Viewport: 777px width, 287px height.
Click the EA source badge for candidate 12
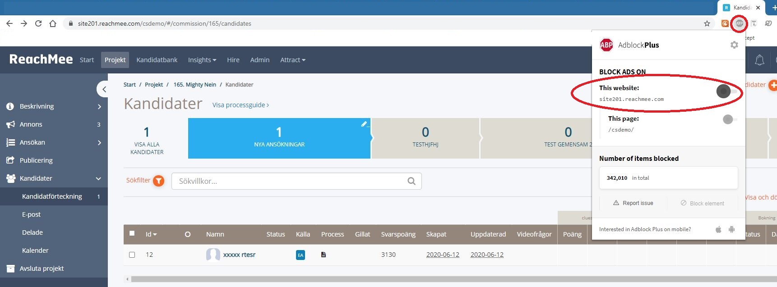click(301, 255)
